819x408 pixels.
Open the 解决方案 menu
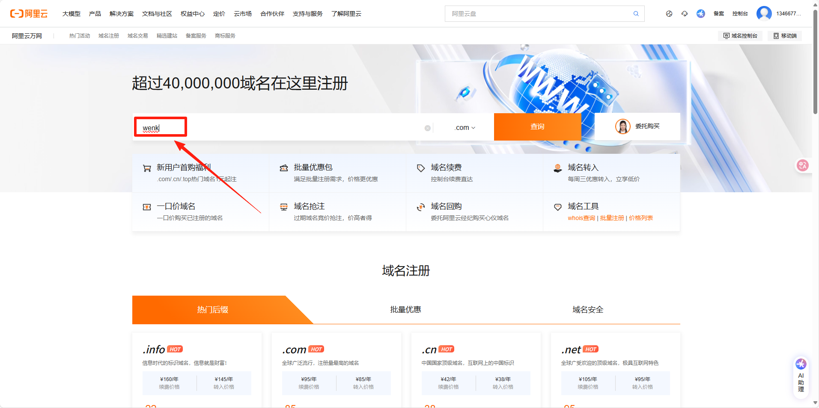click(122, 14)
